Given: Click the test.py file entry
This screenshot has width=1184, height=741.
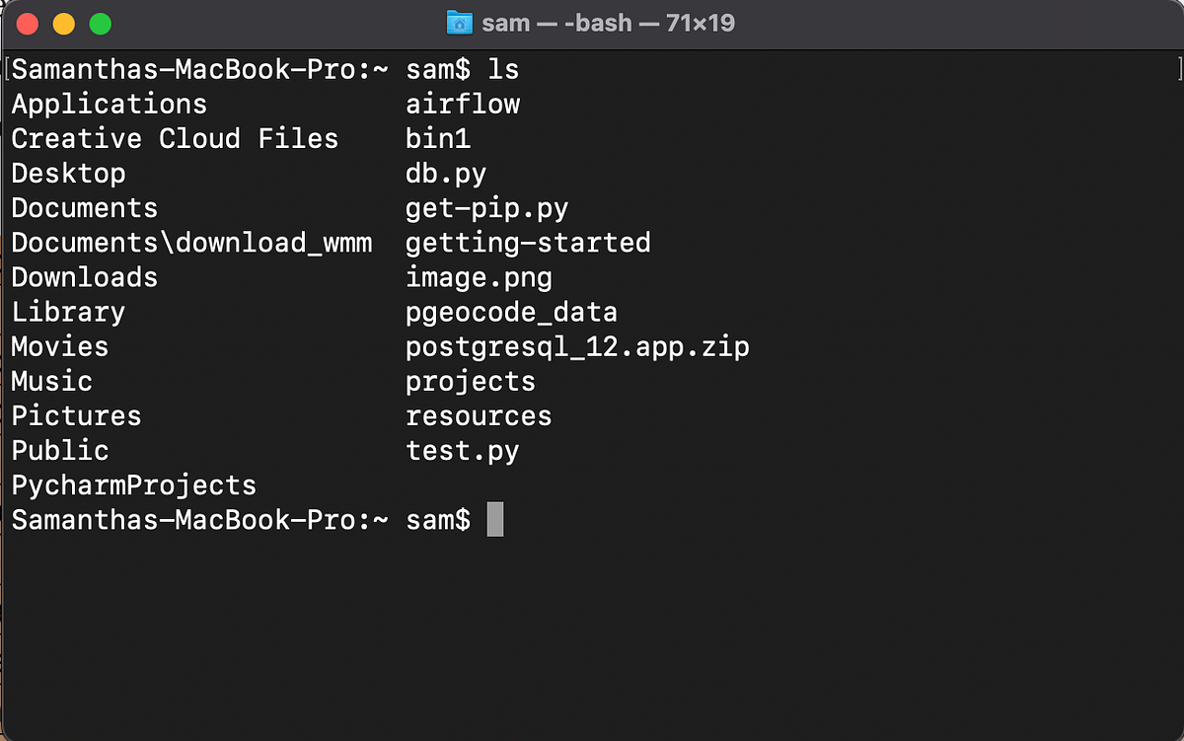Looking at the screenshot, I should coord(463,451).
